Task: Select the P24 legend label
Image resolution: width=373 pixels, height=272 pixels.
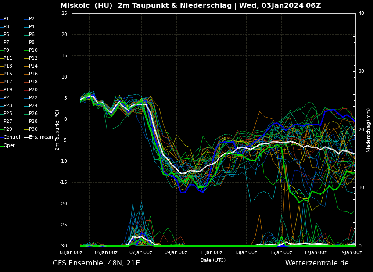Action: click(x=33, y=106)
